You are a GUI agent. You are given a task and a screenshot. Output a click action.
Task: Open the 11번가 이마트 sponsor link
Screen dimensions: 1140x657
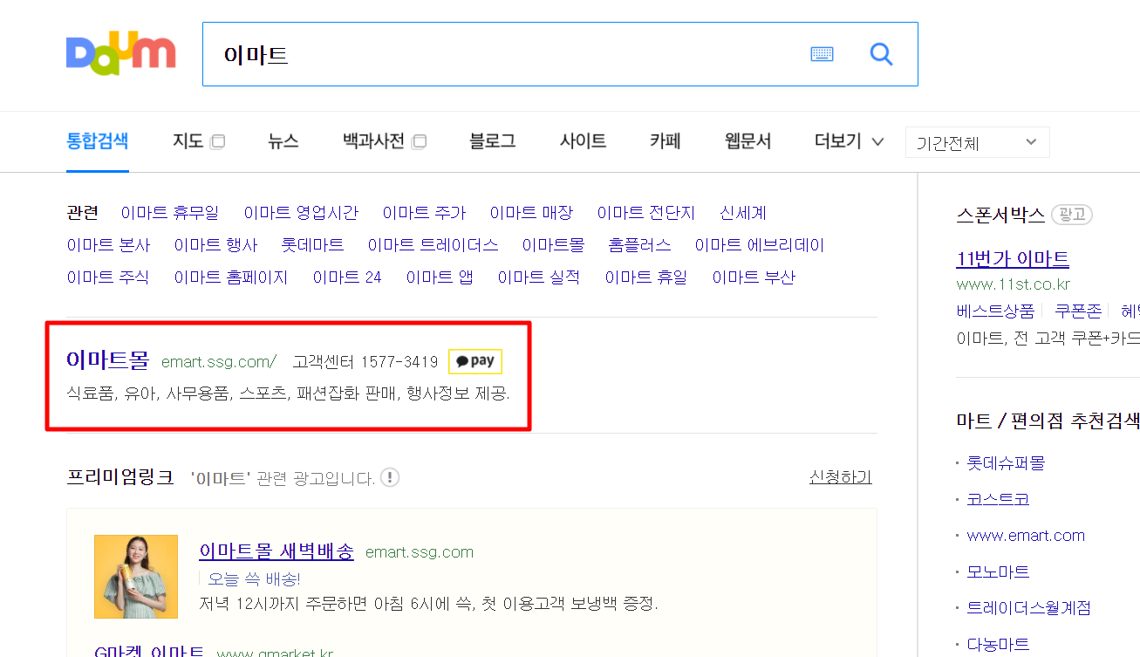1013,259
